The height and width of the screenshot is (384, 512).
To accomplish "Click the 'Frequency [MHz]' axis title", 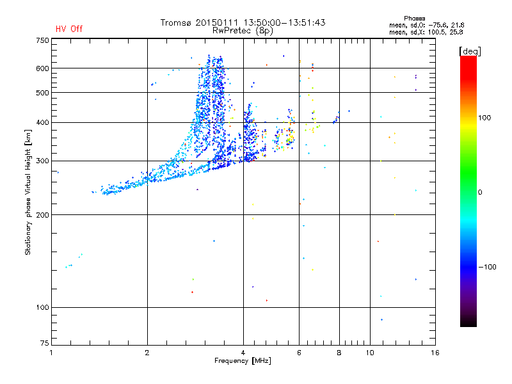I will pyautogui.click(x=243, y=361).
